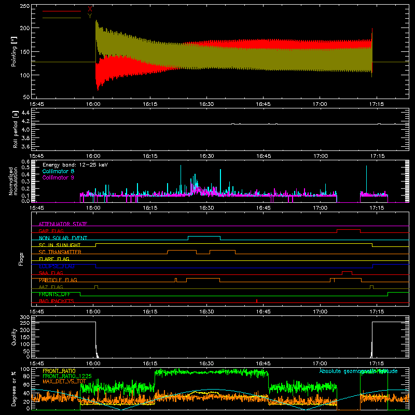This screenshot has width=415, height=415.
Task: Click the raised segment of the NON_SOLAR_EVENT line
Action: tap(204, 237)
